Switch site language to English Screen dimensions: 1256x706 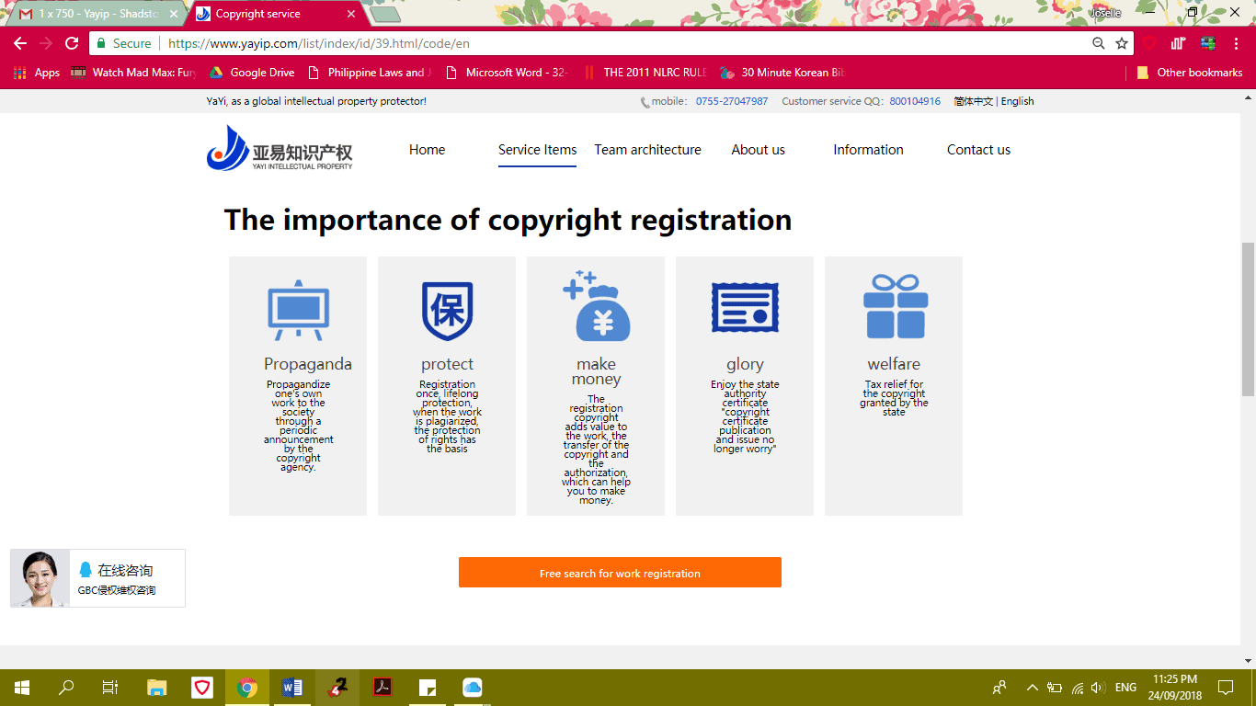click(x=1017, y=101)
